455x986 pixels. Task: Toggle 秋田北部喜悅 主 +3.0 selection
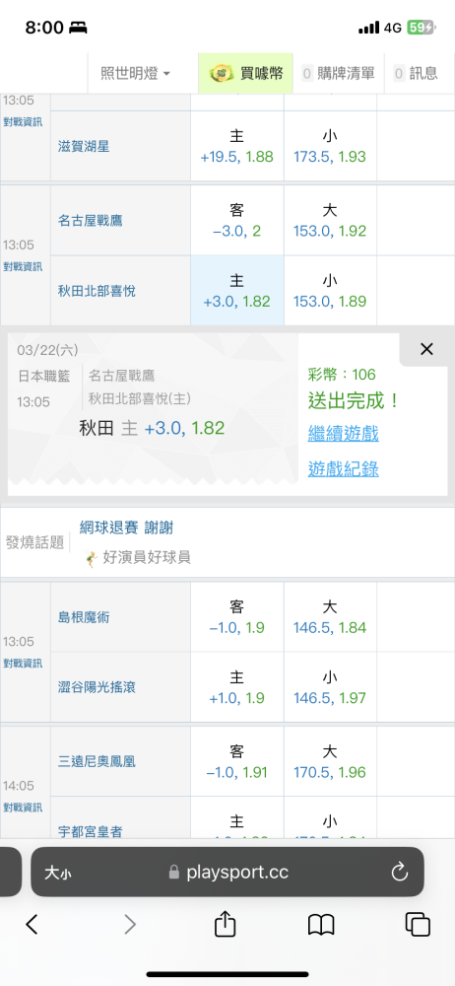237,291
